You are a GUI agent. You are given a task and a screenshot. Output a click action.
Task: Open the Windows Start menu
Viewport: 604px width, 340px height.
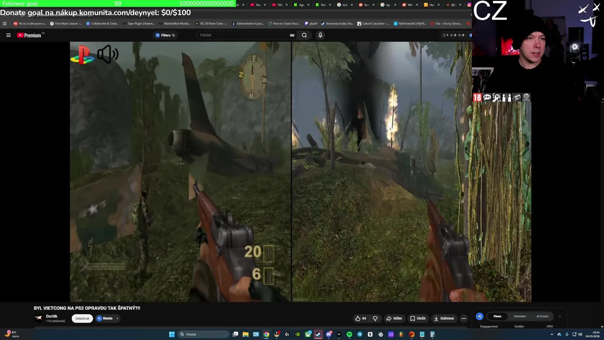coord(172,334)
